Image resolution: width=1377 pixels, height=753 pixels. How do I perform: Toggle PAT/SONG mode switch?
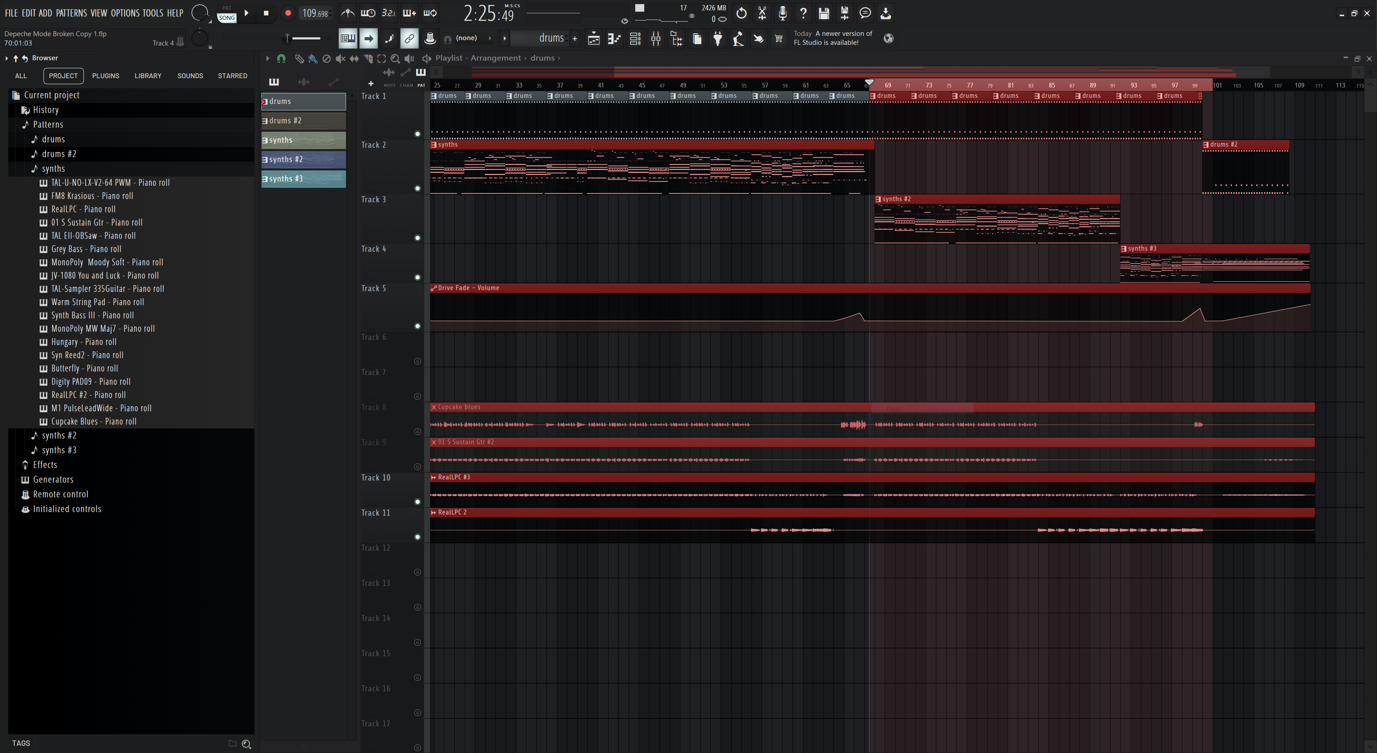[x=227, y=13]
